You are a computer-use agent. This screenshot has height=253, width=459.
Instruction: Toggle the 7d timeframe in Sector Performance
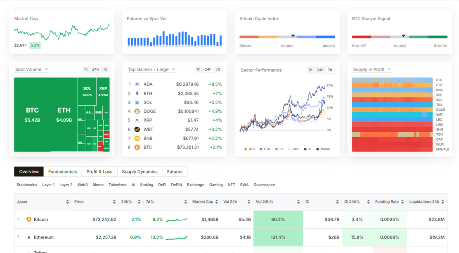(330, 70)
